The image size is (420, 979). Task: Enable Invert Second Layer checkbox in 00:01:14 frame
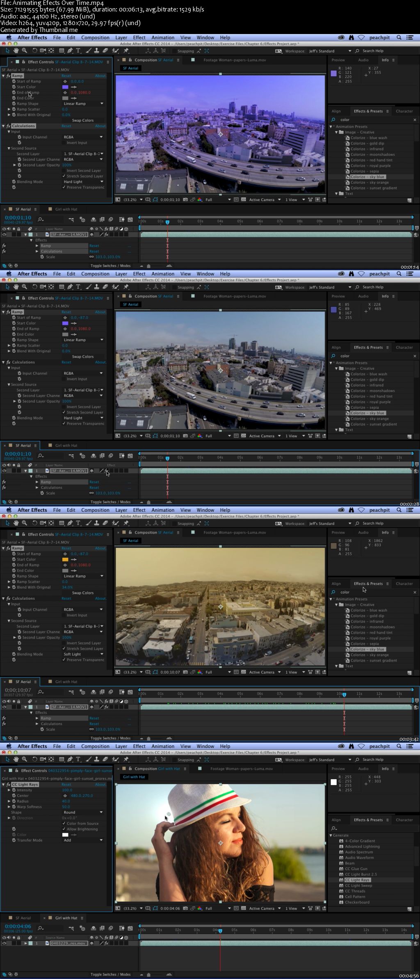pyautogui.click(x=64, y=171)
